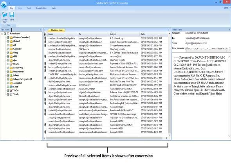Toggle the Drafts folder checkbox
Viewport: 231px width, 164px height.
8,64
